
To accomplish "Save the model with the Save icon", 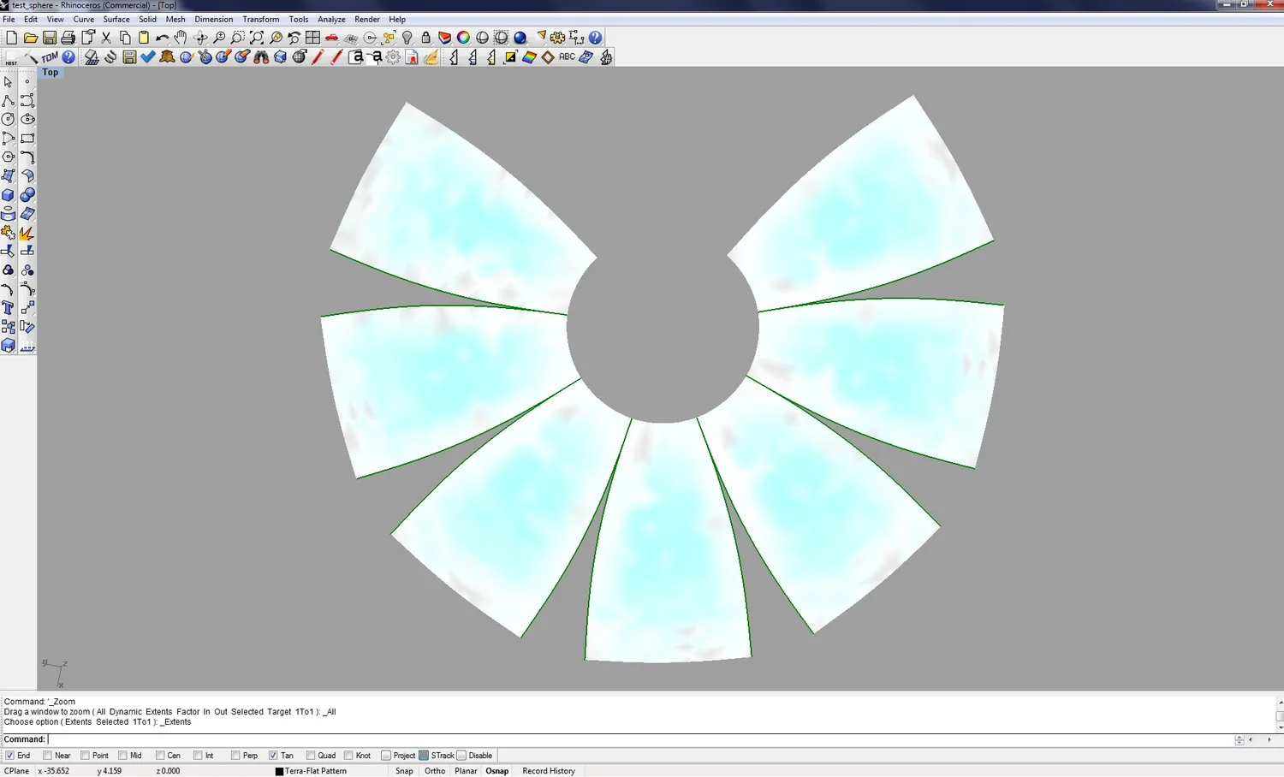I will click(x=50, y=38).
